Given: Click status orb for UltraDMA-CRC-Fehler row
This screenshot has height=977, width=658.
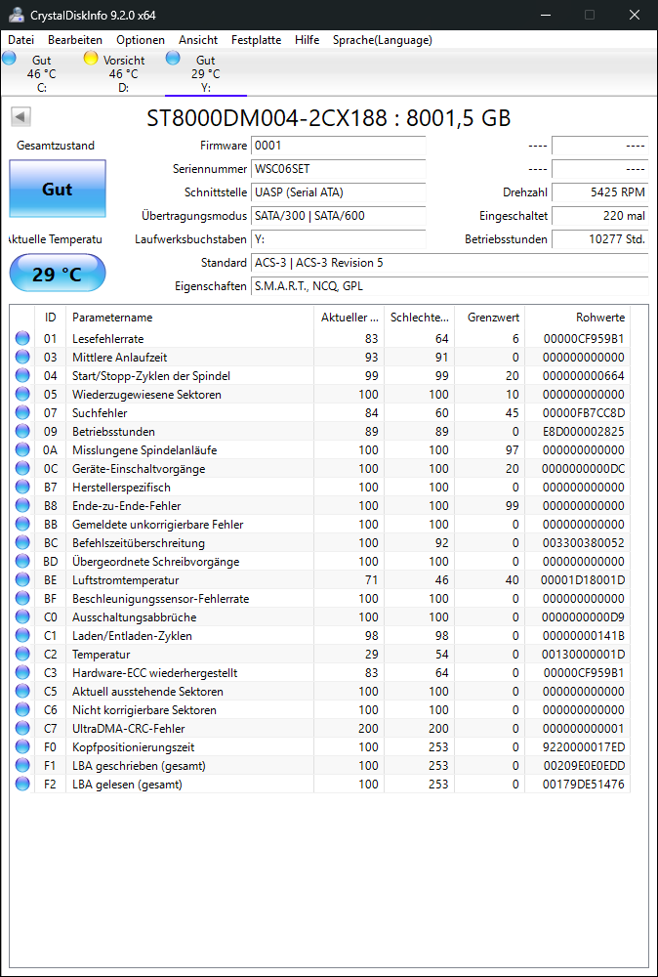Looking at the screenshot, I should [x=22, y=729].
